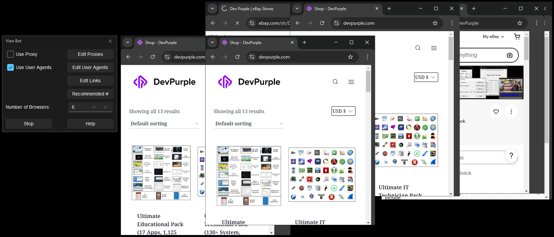
Task: Decrease the number of browsers value
Action: point(105,107)
